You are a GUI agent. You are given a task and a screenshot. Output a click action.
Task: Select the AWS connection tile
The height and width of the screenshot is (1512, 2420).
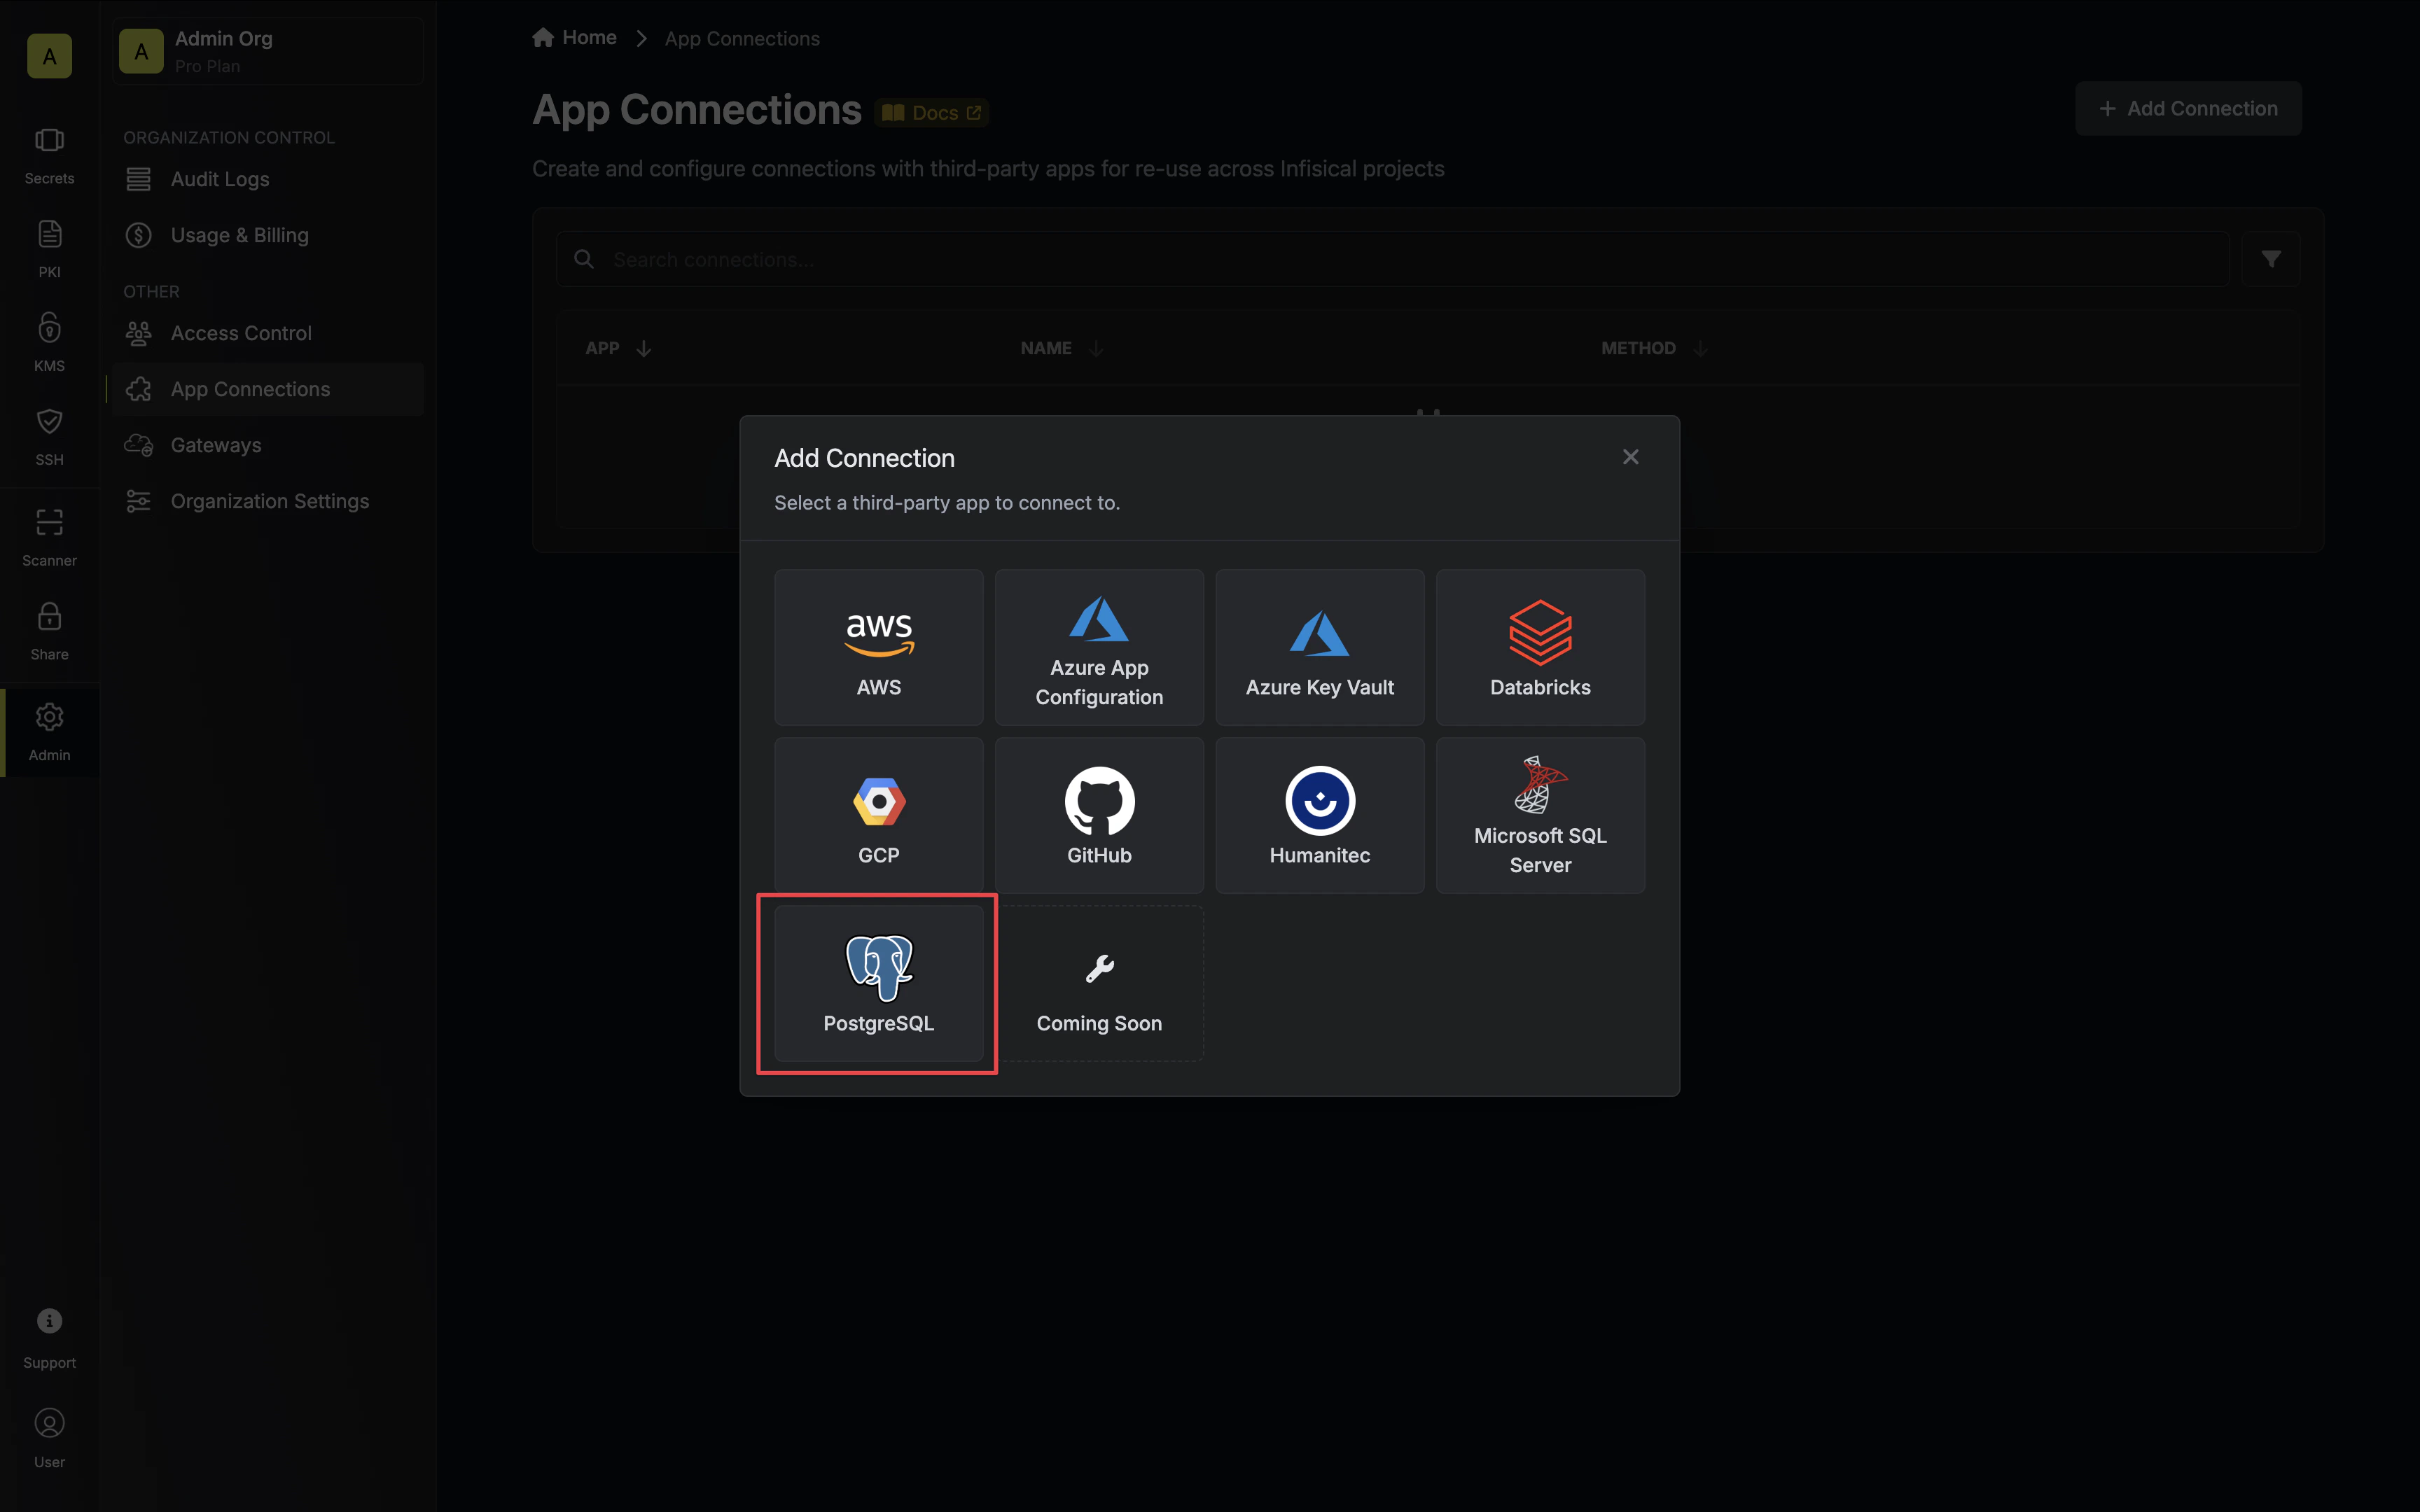[x=878, y=647]
